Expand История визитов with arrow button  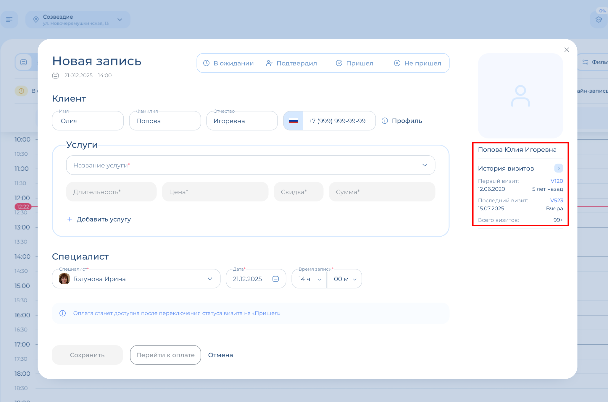pos(558,168)
